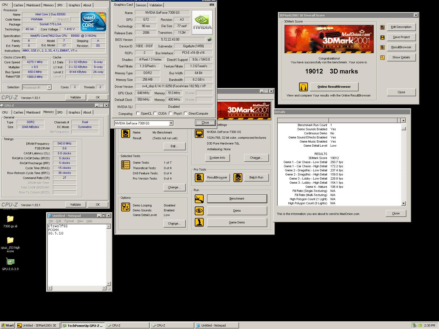Click the Demo button in 3DMark2001
The width and height of the screenshot is (439, 329).
[x=237, y=211]
